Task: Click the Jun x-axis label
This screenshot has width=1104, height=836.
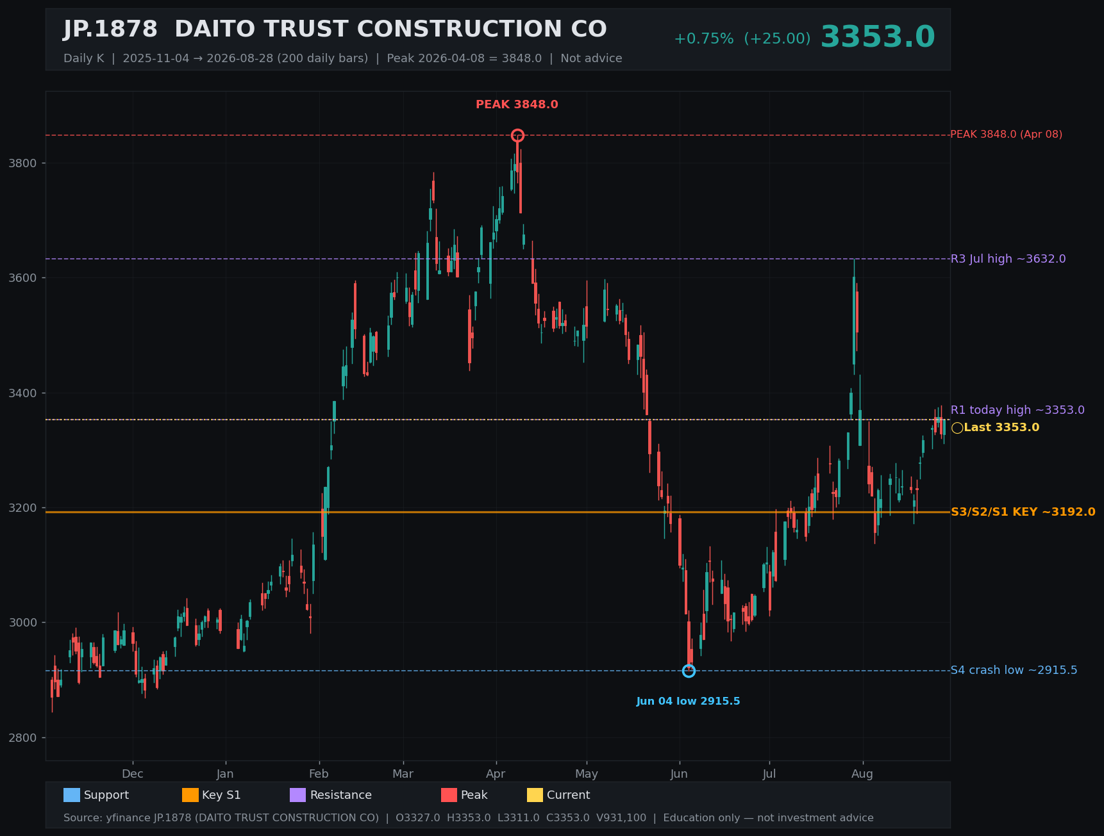Action: [679, 774]
